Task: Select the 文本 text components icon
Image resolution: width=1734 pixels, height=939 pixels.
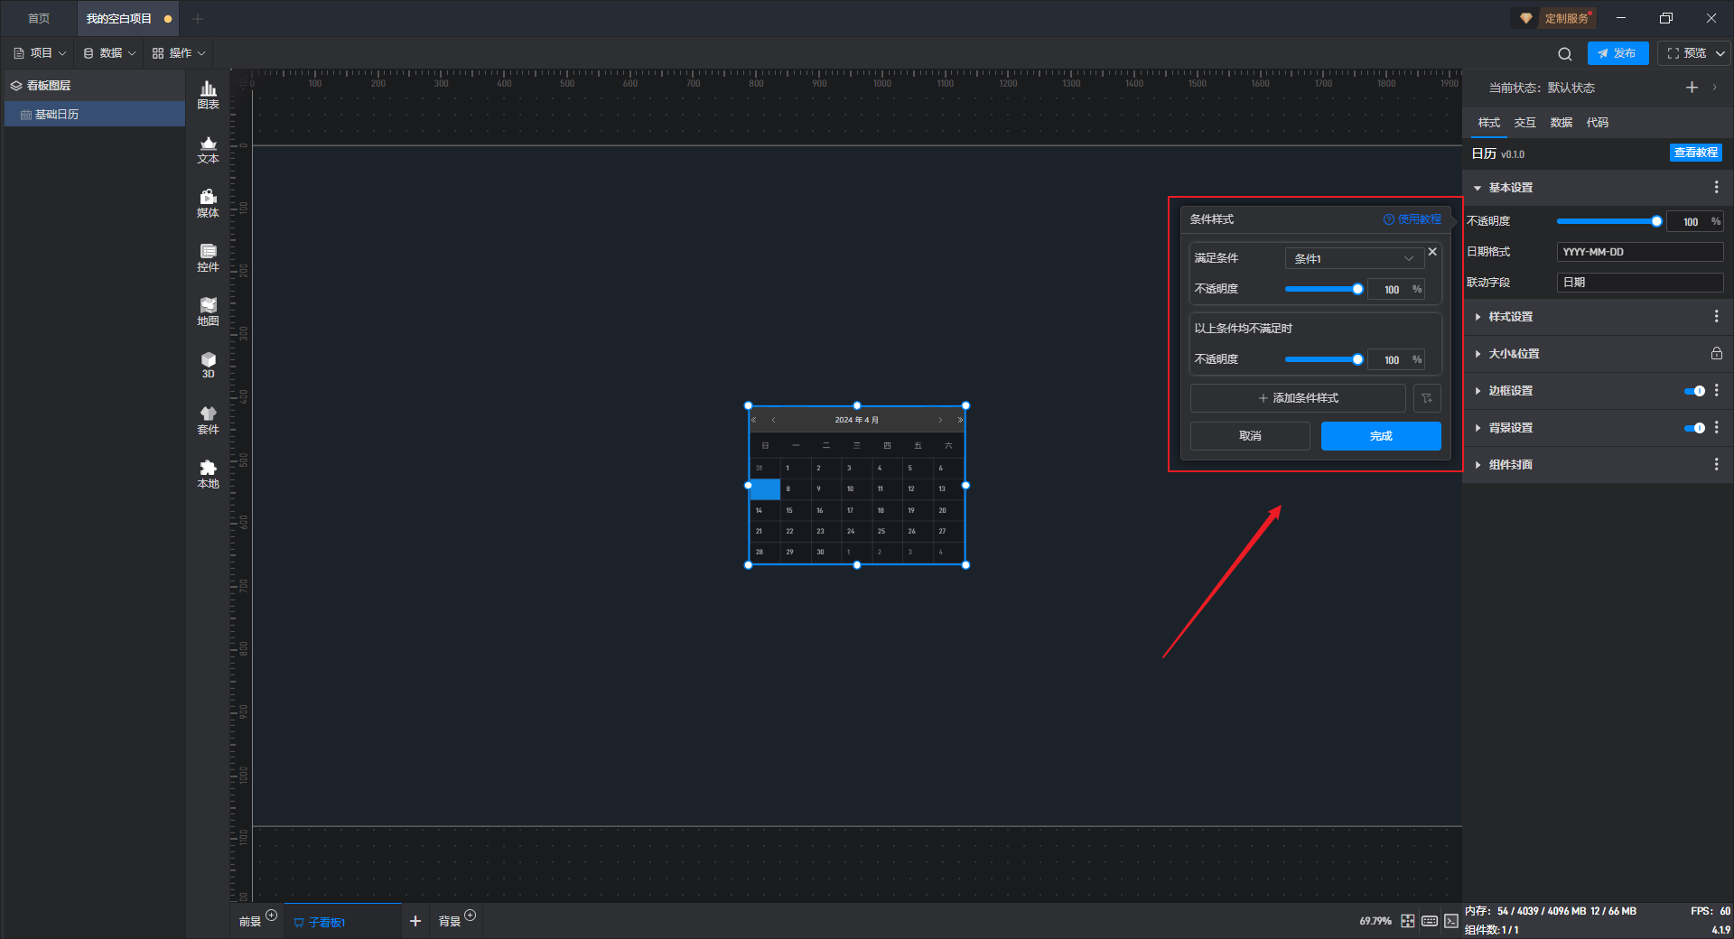Action: (208, 149)
